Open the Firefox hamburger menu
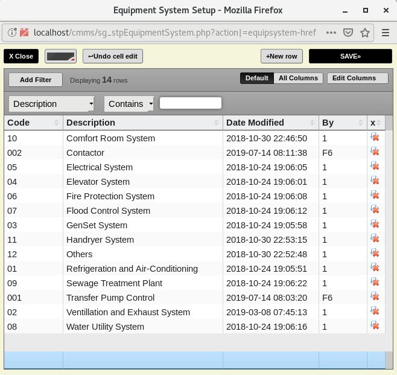This screenshot has height=375, width=397. 386,33
